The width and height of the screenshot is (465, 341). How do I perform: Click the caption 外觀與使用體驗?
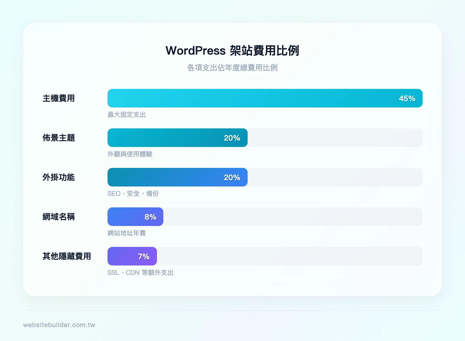pyautogui.click(x=130, y=154)
